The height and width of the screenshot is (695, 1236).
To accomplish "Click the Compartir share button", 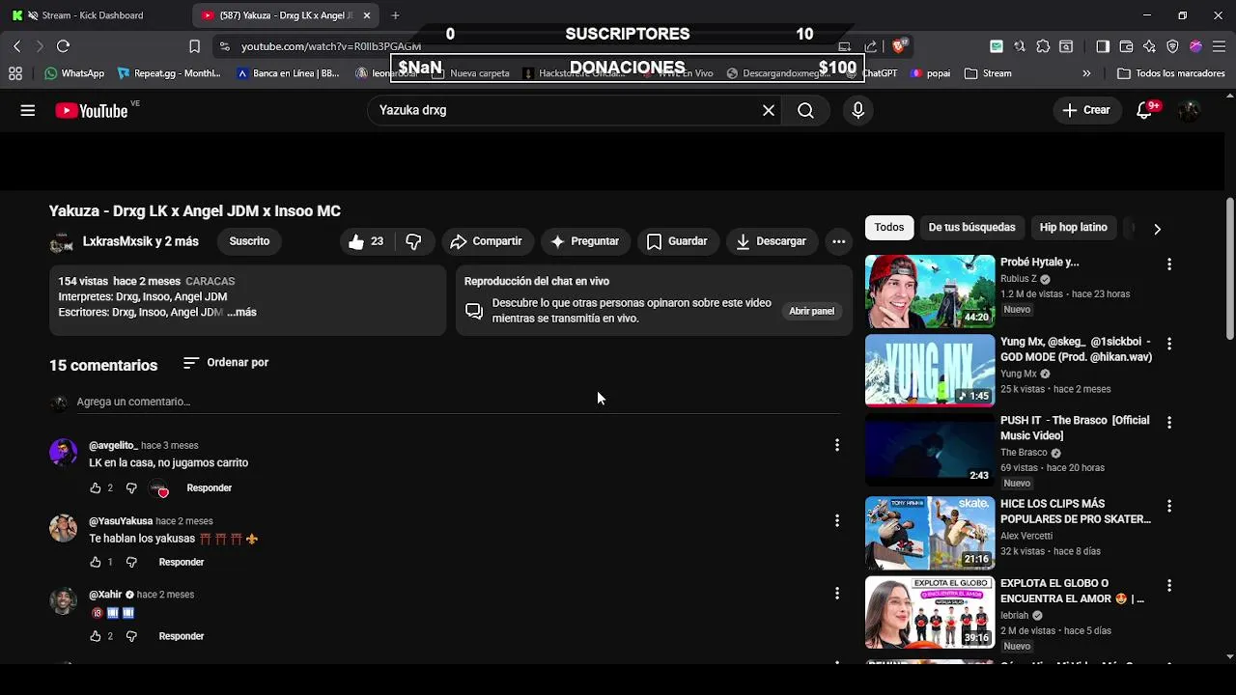I will tap(486, 241).
